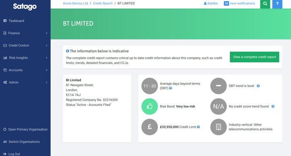
Task: Click the £33,950,000 credit limit value
Action: 169,127
